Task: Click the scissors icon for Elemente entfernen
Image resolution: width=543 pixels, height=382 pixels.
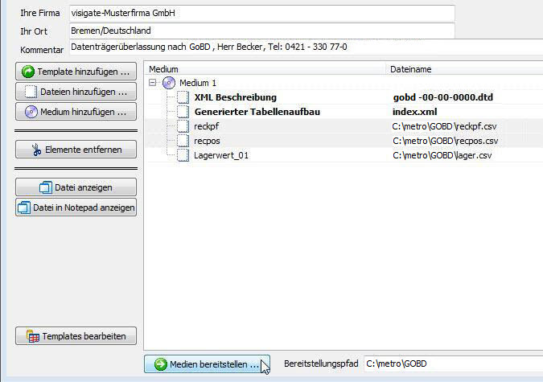Action: pos(36,150)
